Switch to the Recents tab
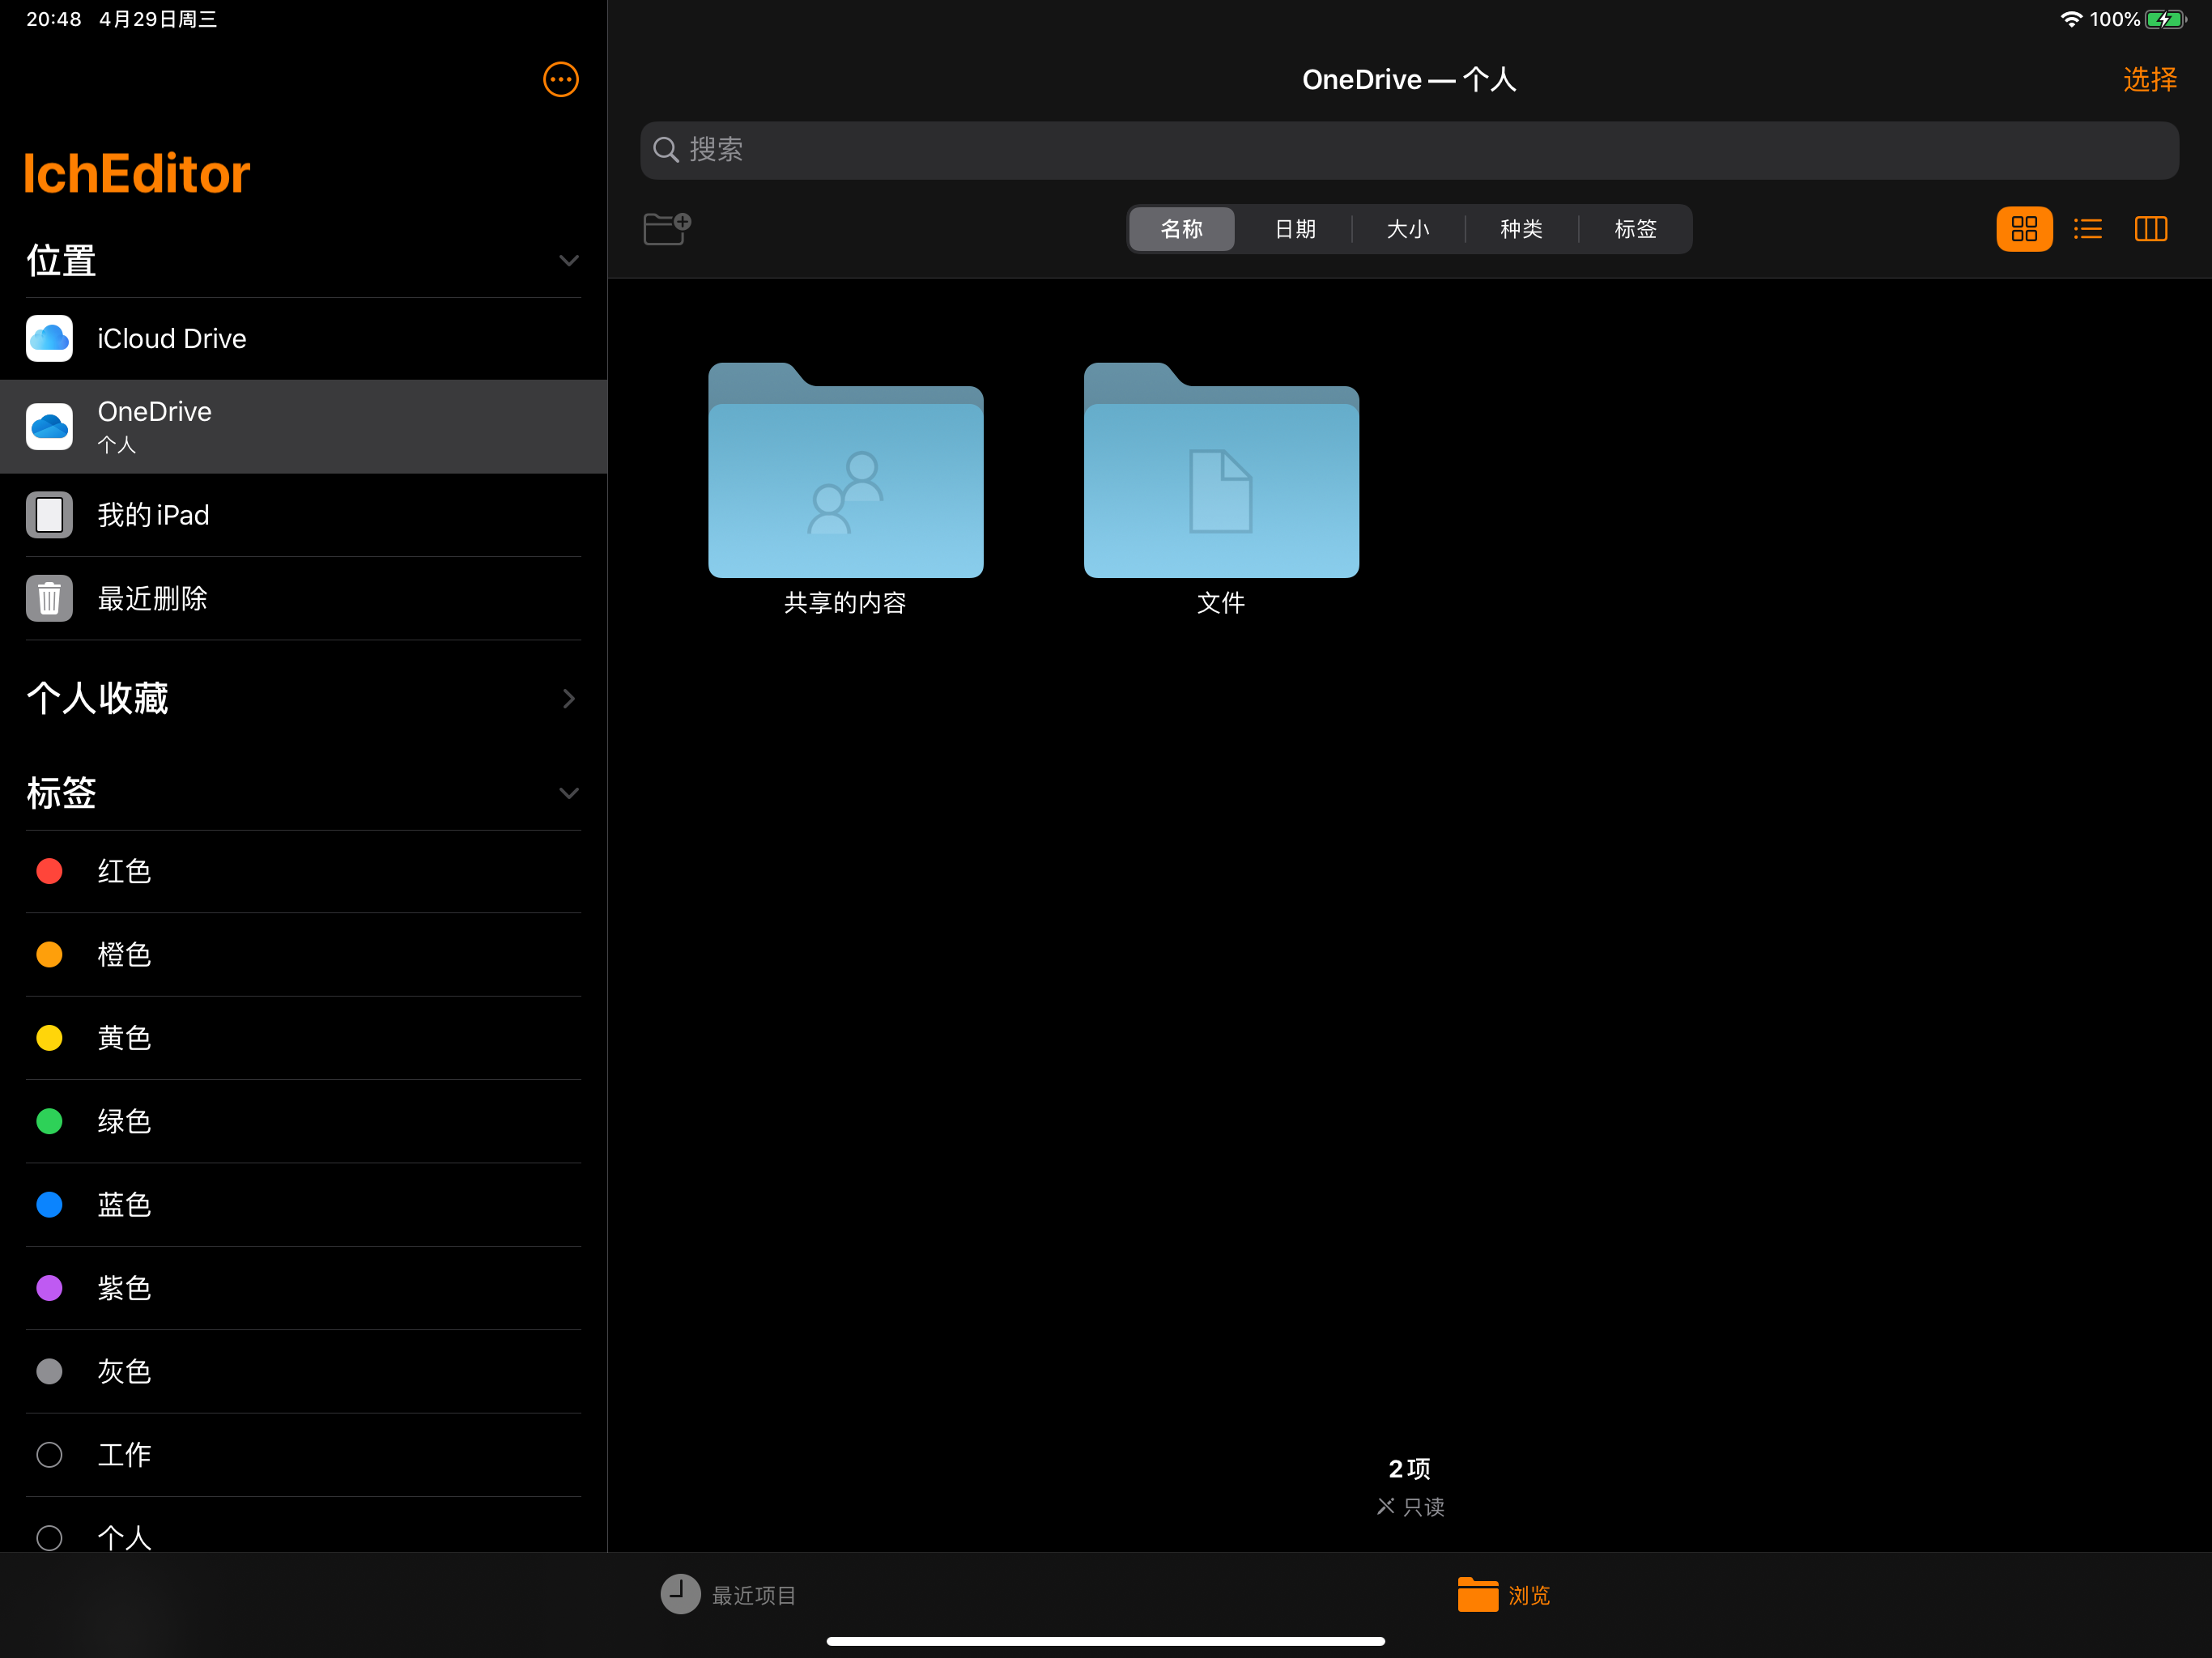 click(x=729, y=1594)
